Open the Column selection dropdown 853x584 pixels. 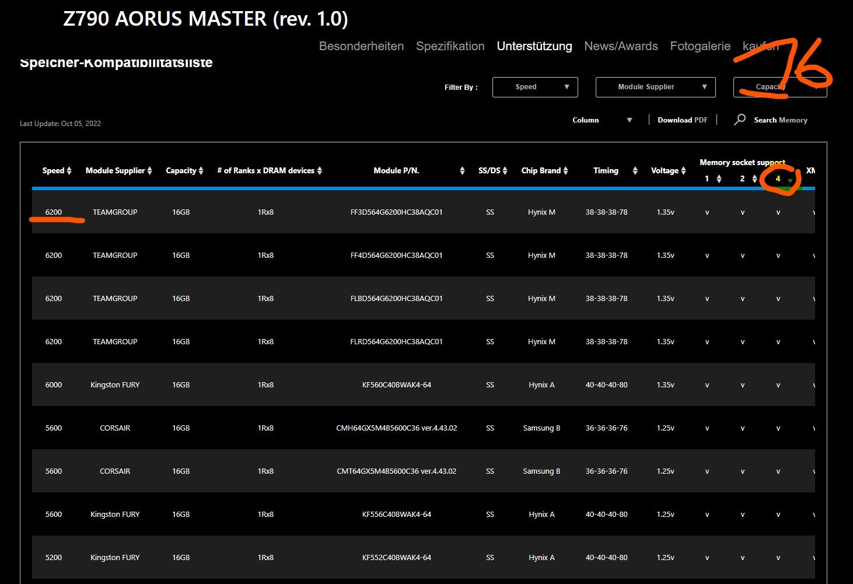(602, 120)
